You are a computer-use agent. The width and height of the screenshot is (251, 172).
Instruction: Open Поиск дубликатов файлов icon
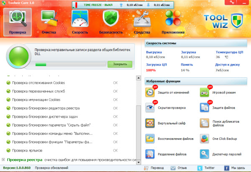205,123
